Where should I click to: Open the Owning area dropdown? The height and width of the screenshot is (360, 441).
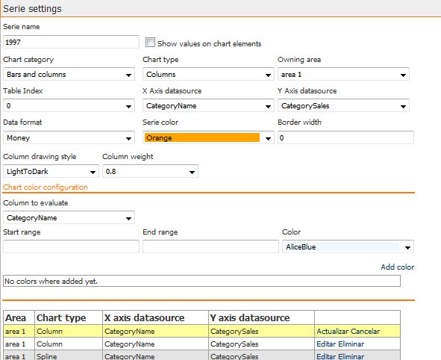[x=343, y=74]
